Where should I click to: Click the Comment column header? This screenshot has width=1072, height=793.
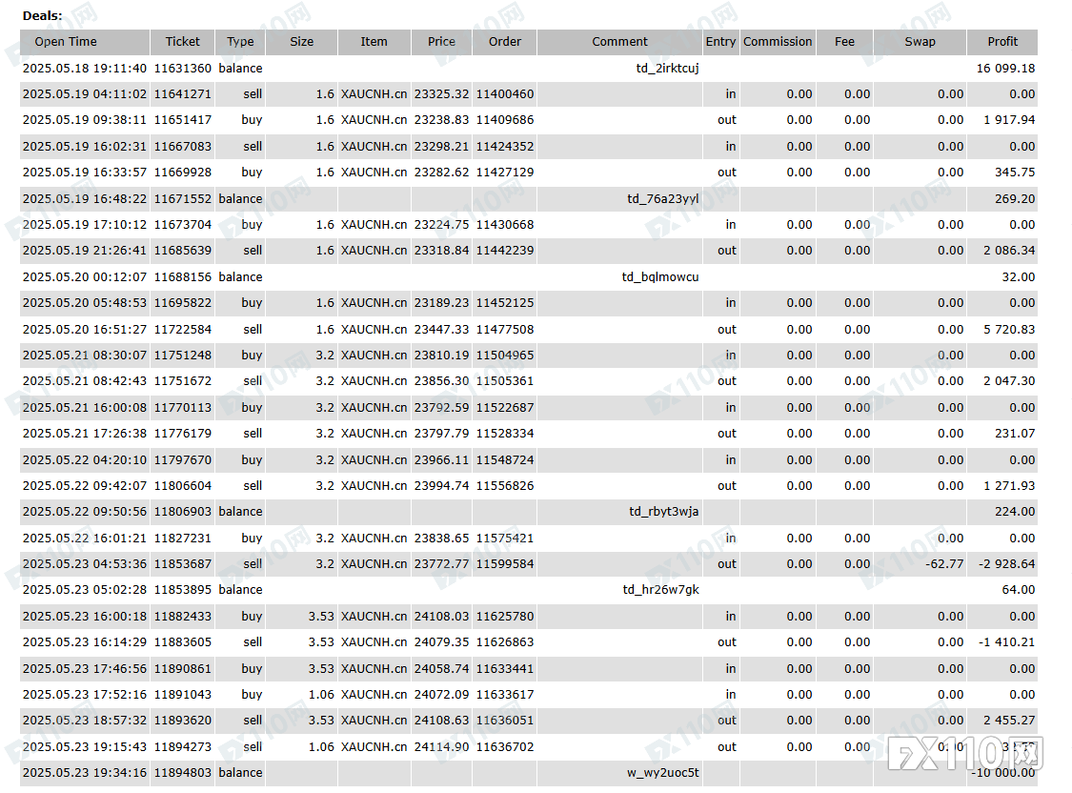(619, 42)
